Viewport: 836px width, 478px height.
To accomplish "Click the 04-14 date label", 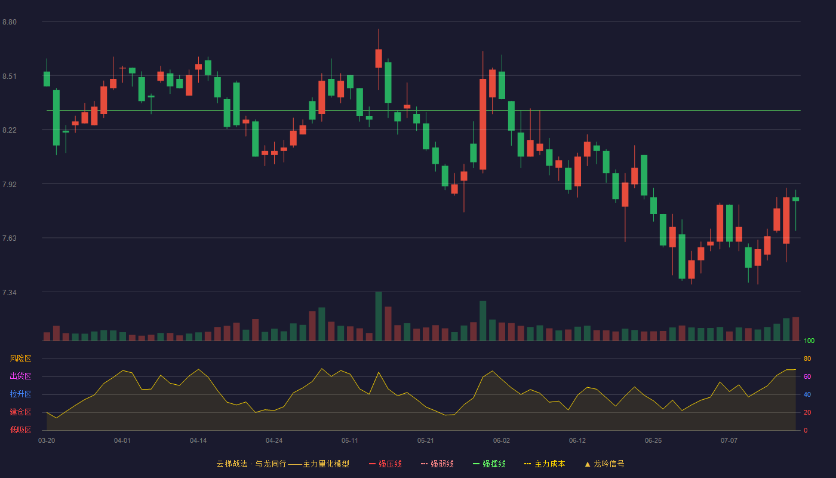I will click(x=198, y=440).
